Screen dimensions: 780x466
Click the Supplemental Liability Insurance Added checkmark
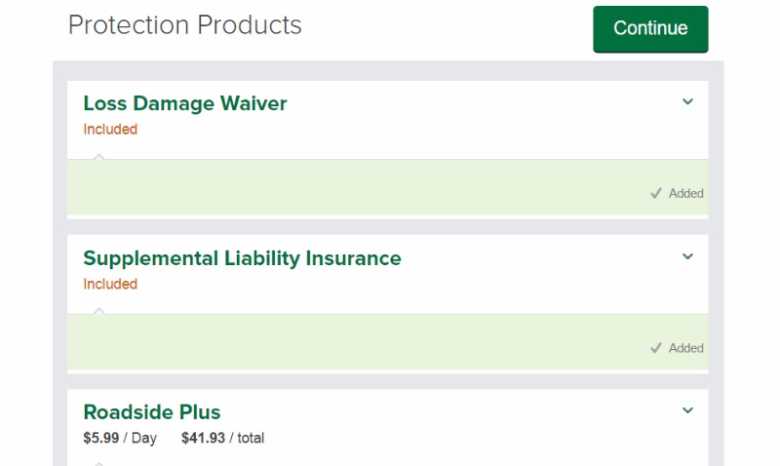click(x=656, y=348)
